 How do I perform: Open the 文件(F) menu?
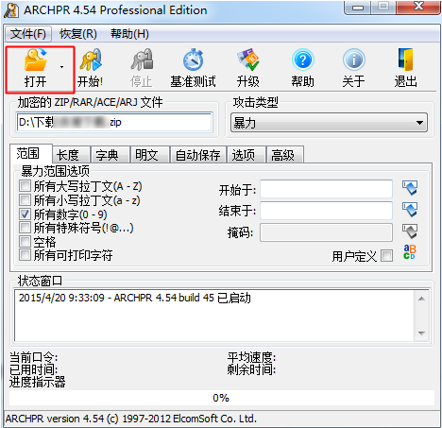[28, 34]
